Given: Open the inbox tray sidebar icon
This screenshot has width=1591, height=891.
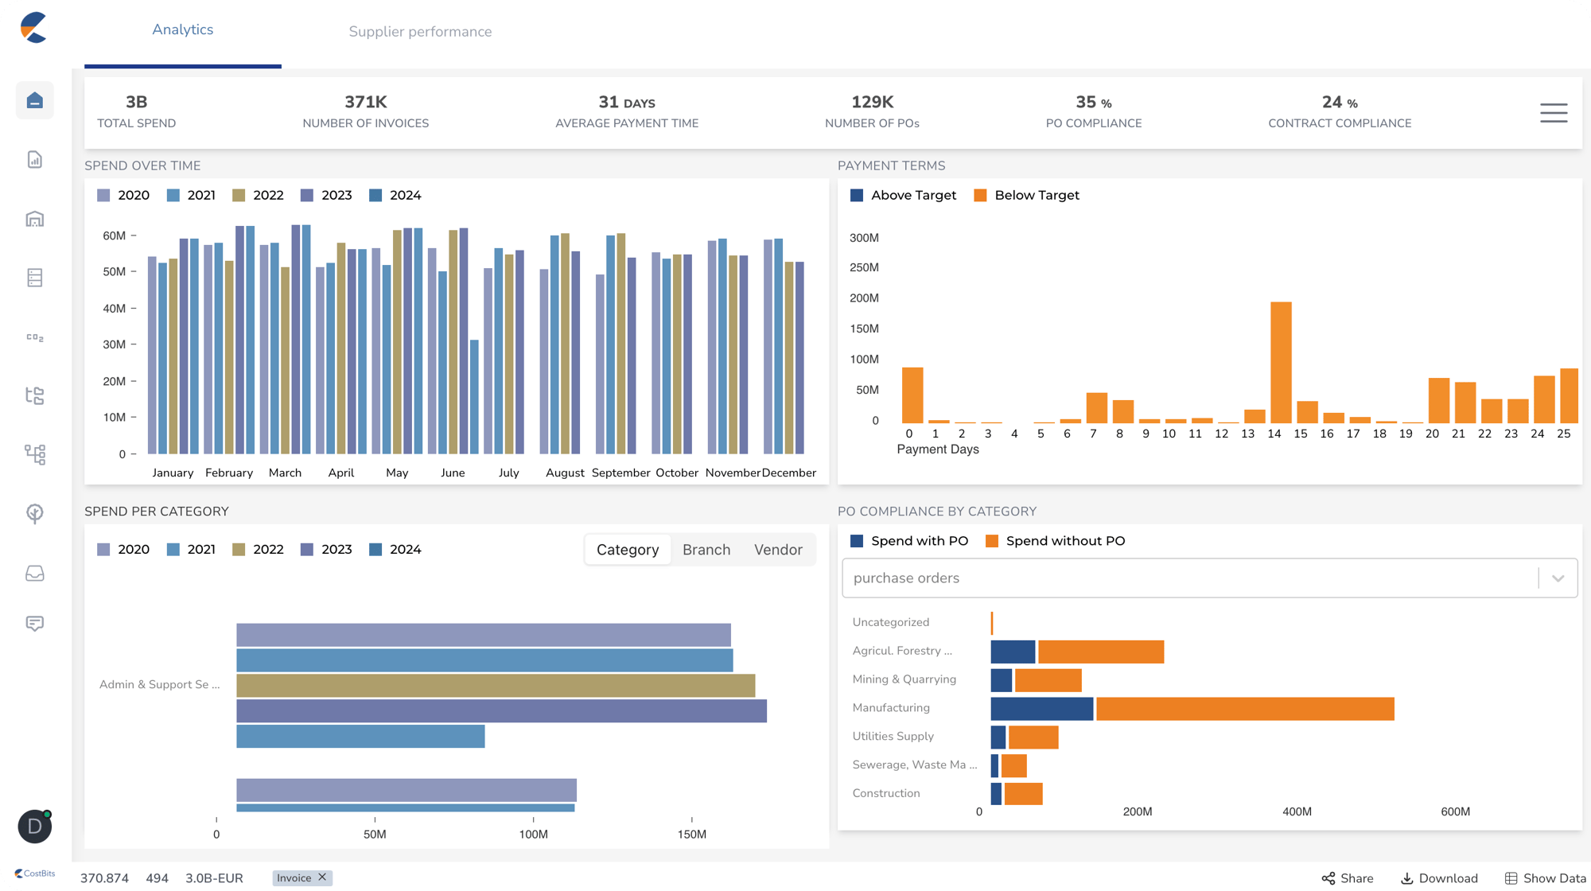Looking at the screenshot, I should click(35, 573).
